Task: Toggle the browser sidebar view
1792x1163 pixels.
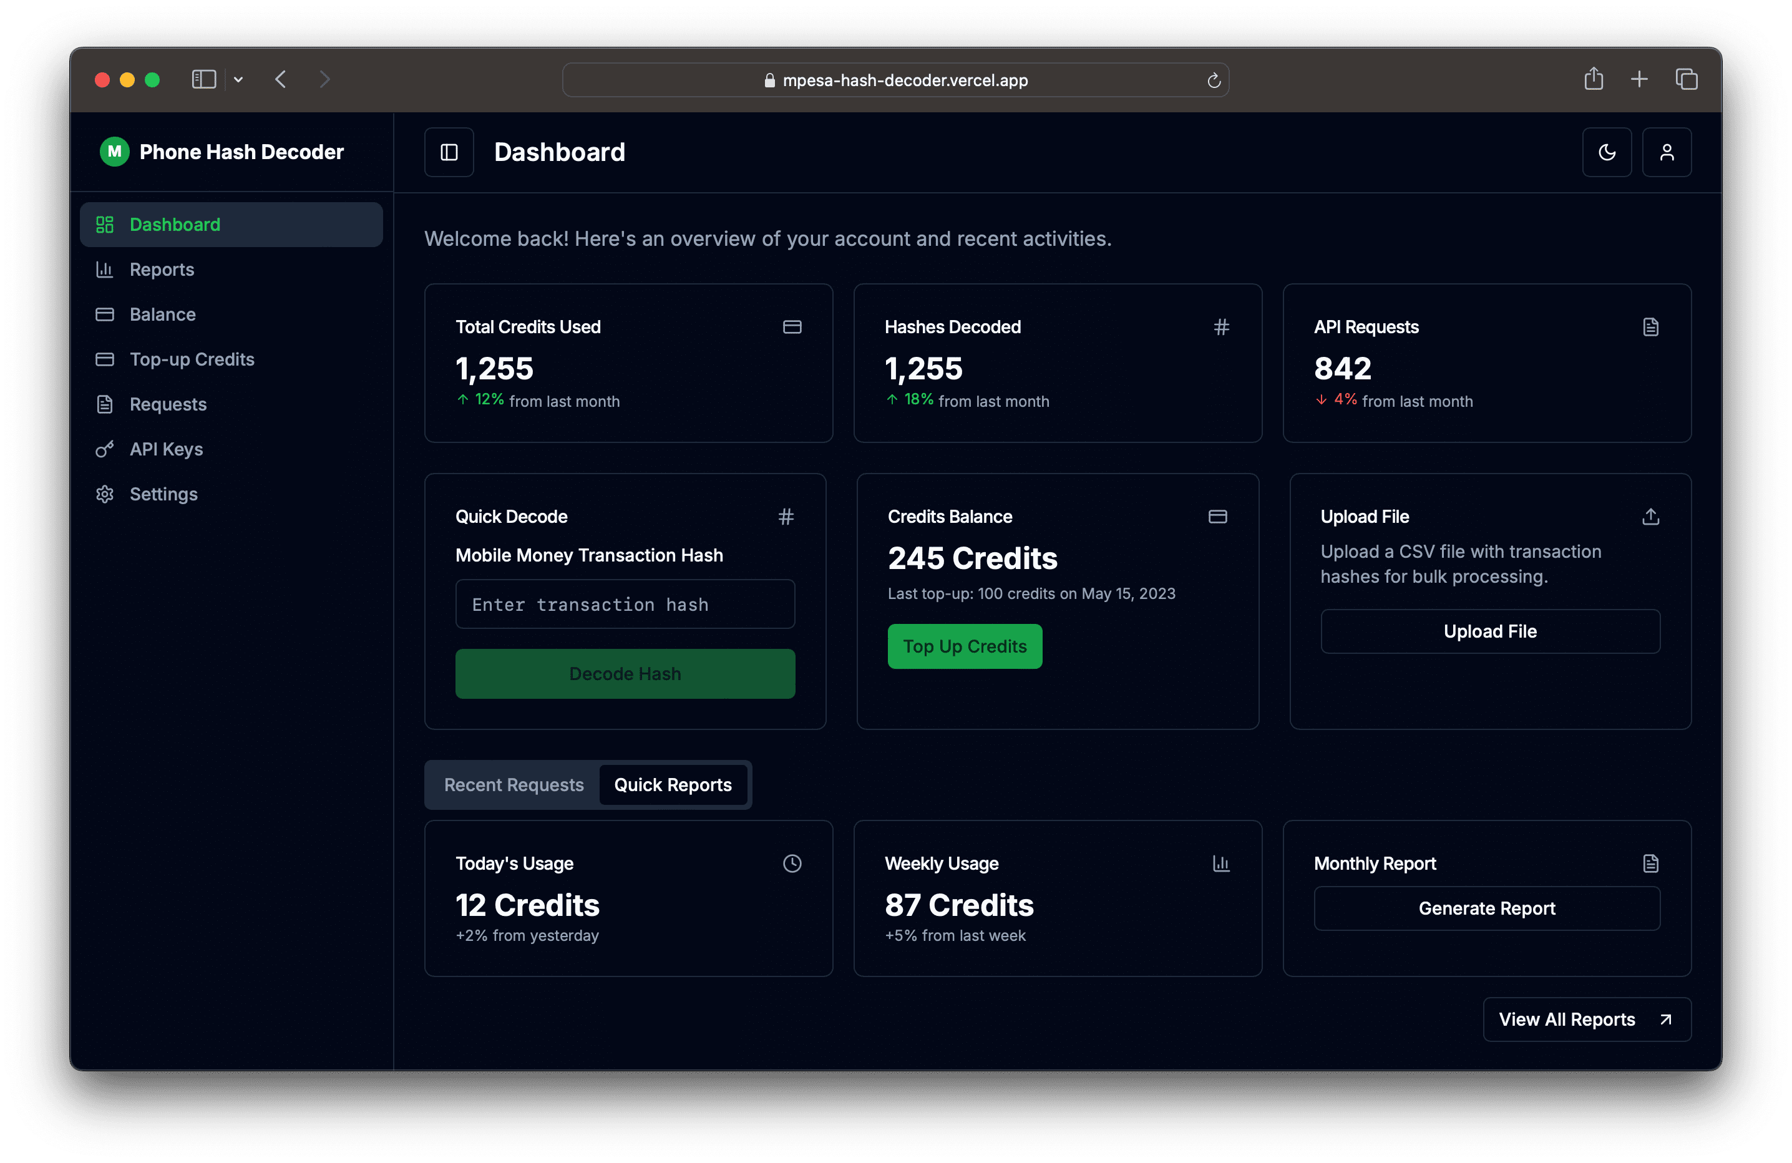Action: click(x=203, y=79)
